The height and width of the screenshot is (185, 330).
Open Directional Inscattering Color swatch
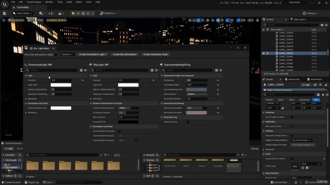(x=196, y=113)
